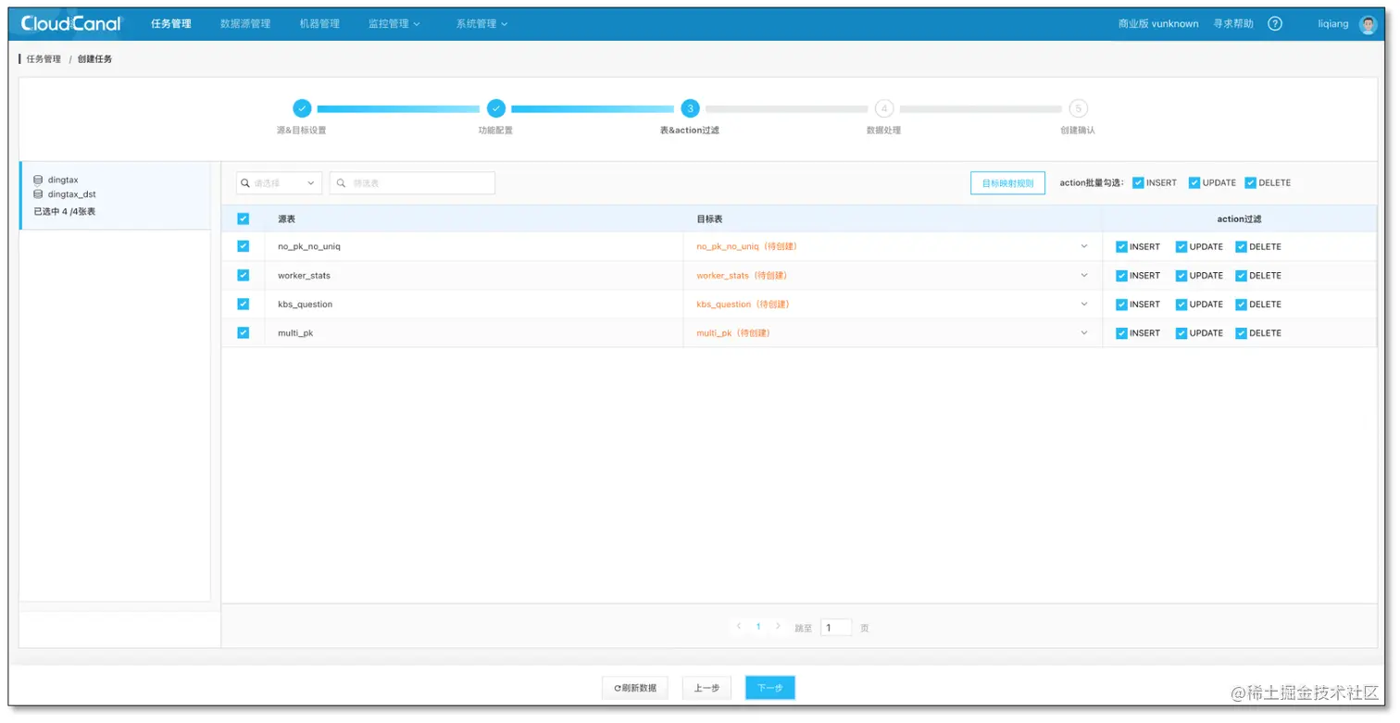Click 商业版 vunknown label
The width and height of the screenshot is (1400, 723).
point(1158,24)
